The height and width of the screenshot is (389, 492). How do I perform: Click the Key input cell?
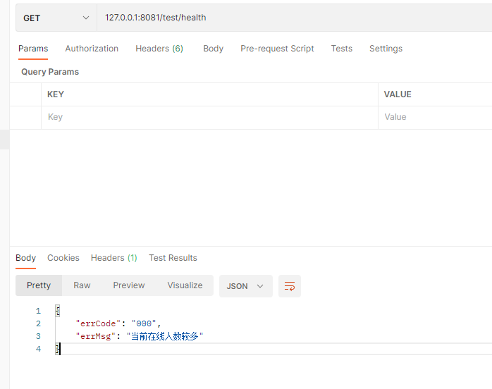(209, 117)
